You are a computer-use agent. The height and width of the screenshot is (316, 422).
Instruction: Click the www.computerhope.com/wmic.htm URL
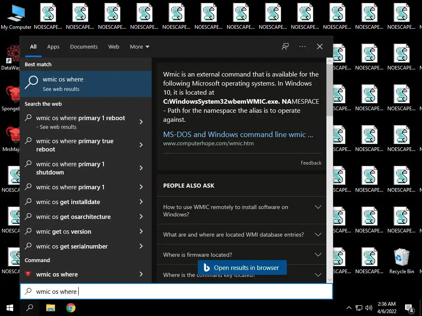tap(208, 144)
